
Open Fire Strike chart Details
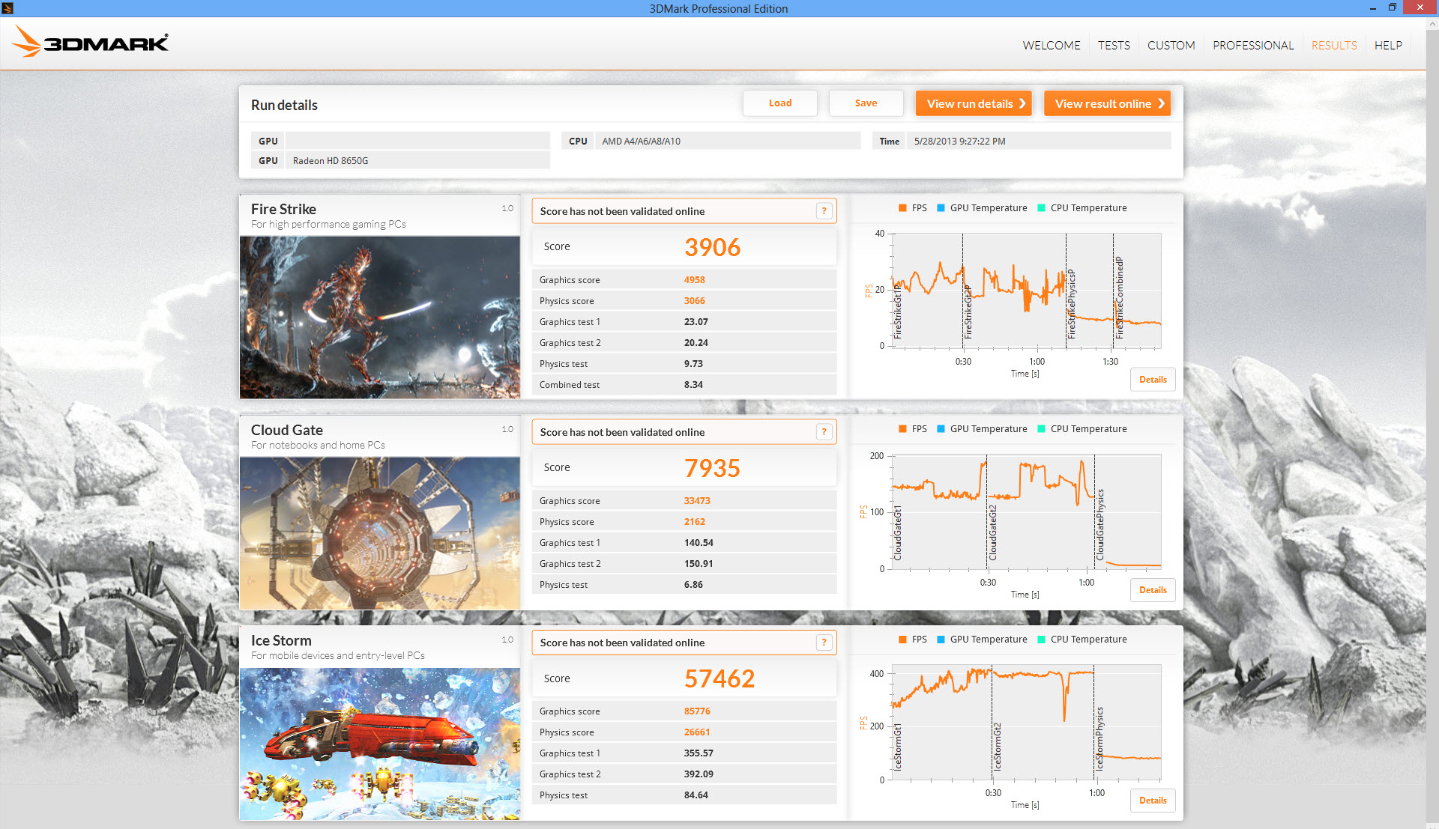pos(1153,380)
